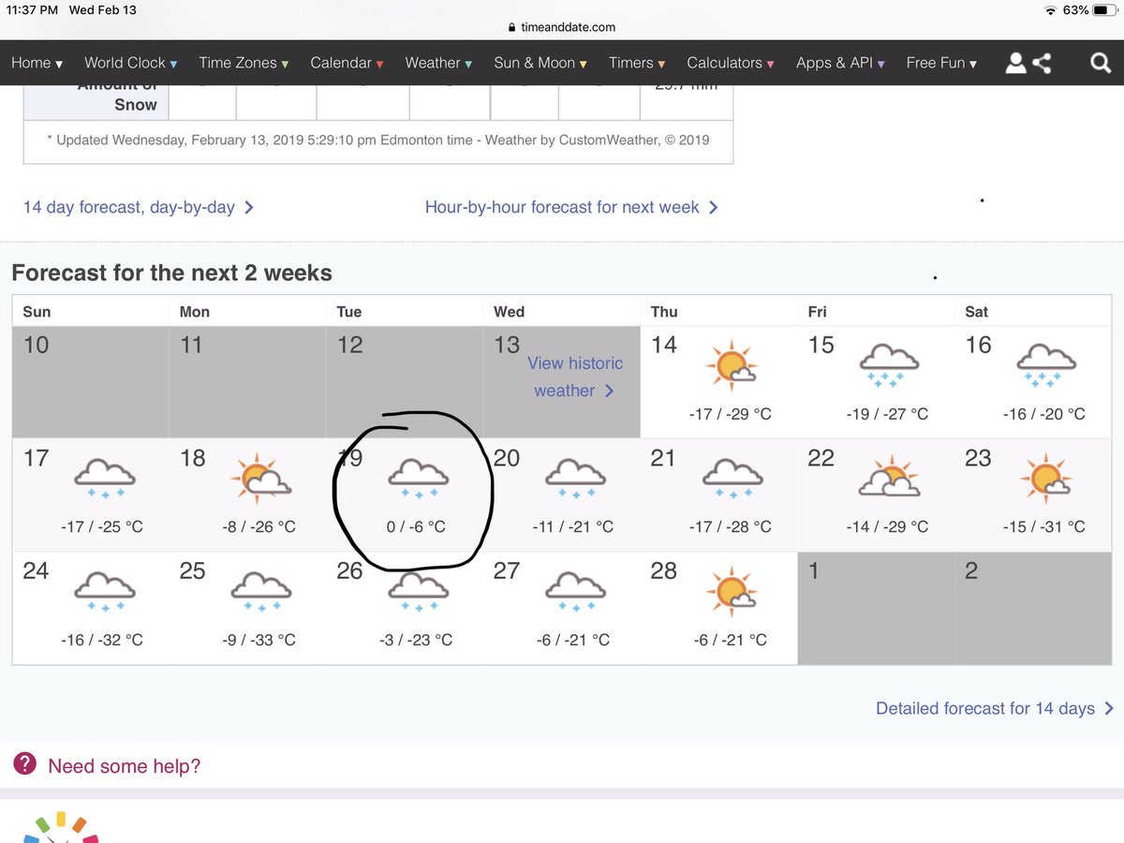
Task: Select the partly sunny icon for Thursday 14
Action: (x=732, y=365)
